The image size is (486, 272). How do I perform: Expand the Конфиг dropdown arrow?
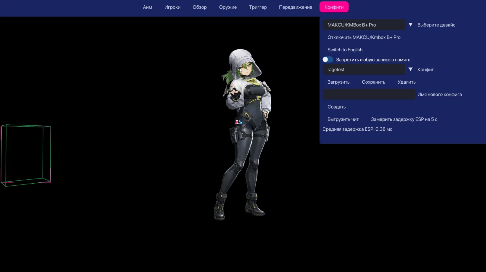410,69
